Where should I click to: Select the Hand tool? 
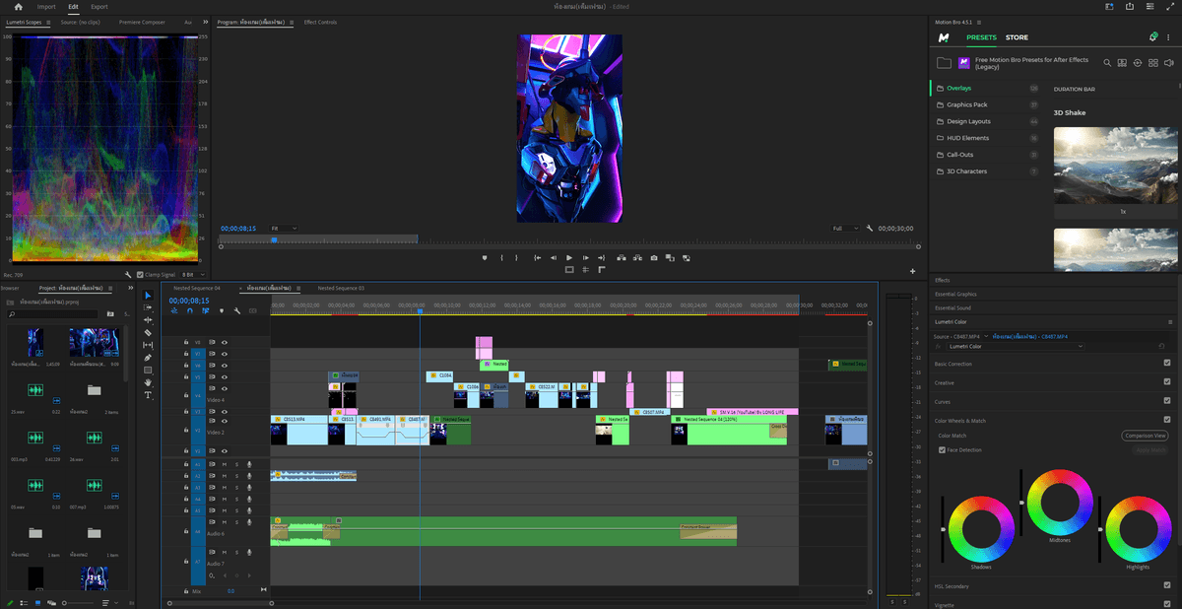click(149, 382)
